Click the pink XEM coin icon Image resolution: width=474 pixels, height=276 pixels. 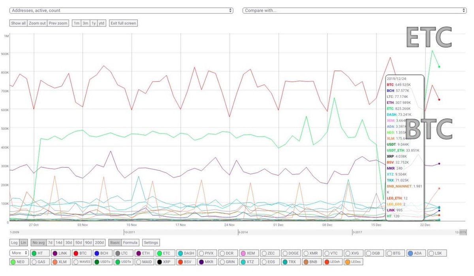[244, 253]
